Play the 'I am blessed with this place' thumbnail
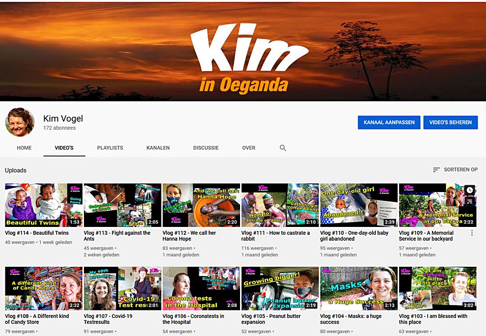 point(438,288)
